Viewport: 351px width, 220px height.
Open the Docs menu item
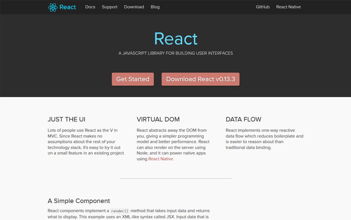pyautogui.click(x=90, y=7)
